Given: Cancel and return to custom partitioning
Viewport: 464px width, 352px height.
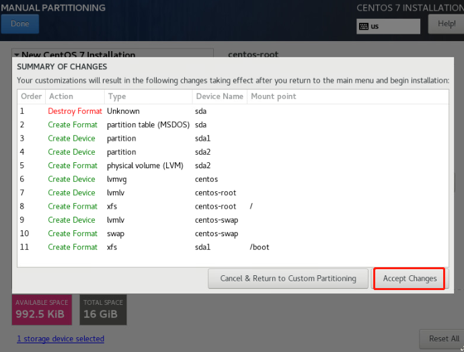Looking at the screenshot, I should coord(288,279).
